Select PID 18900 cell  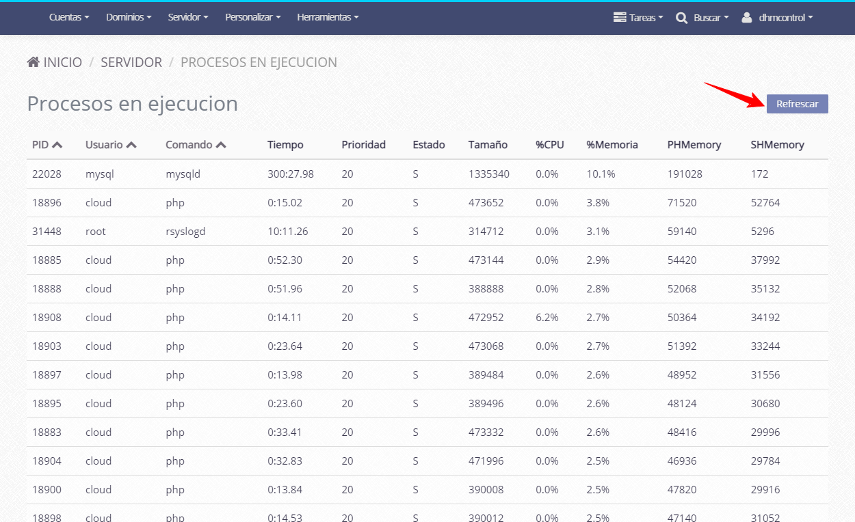point(47,490)
